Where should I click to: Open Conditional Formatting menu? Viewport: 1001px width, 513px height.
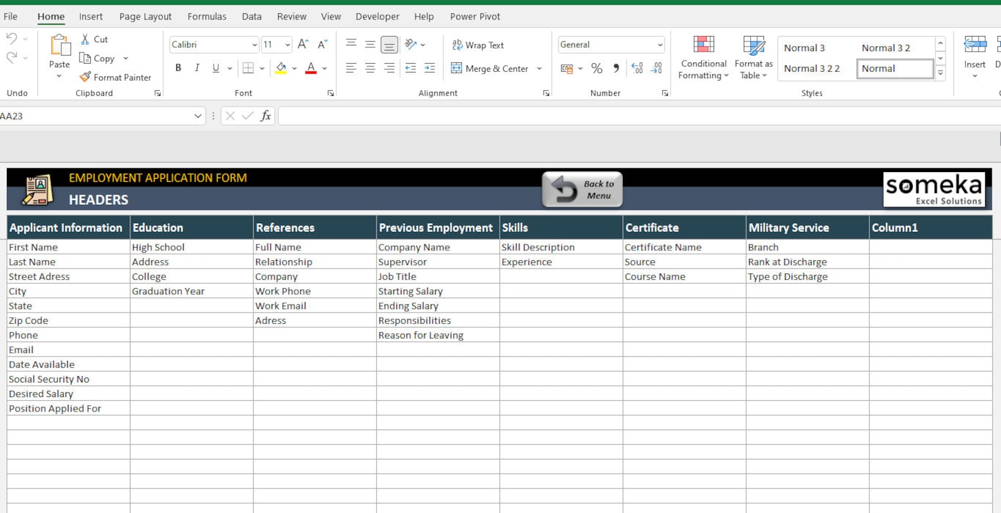[x=703, y=58]
